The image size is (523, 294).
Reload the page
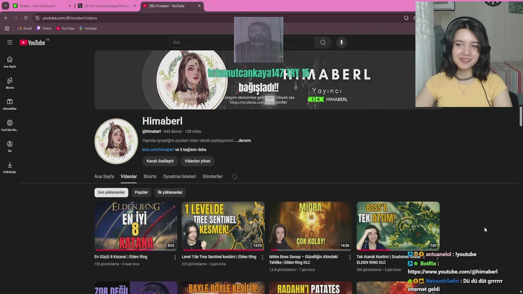click(25, 18)
